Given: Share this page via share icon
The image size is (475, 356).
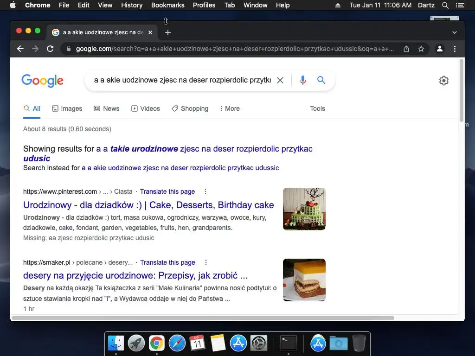Looking at the screenshot, I should click(406, 49).
